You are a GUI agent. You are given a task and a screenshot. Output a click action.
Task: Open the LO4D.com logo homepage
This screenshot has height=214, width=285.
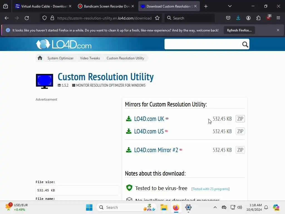[x=64, y=44]
